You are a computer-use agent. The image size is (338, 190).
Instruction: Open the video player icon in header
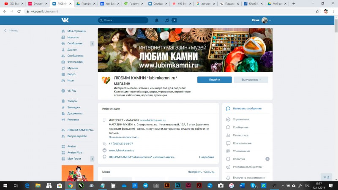[x=174, y=20]
